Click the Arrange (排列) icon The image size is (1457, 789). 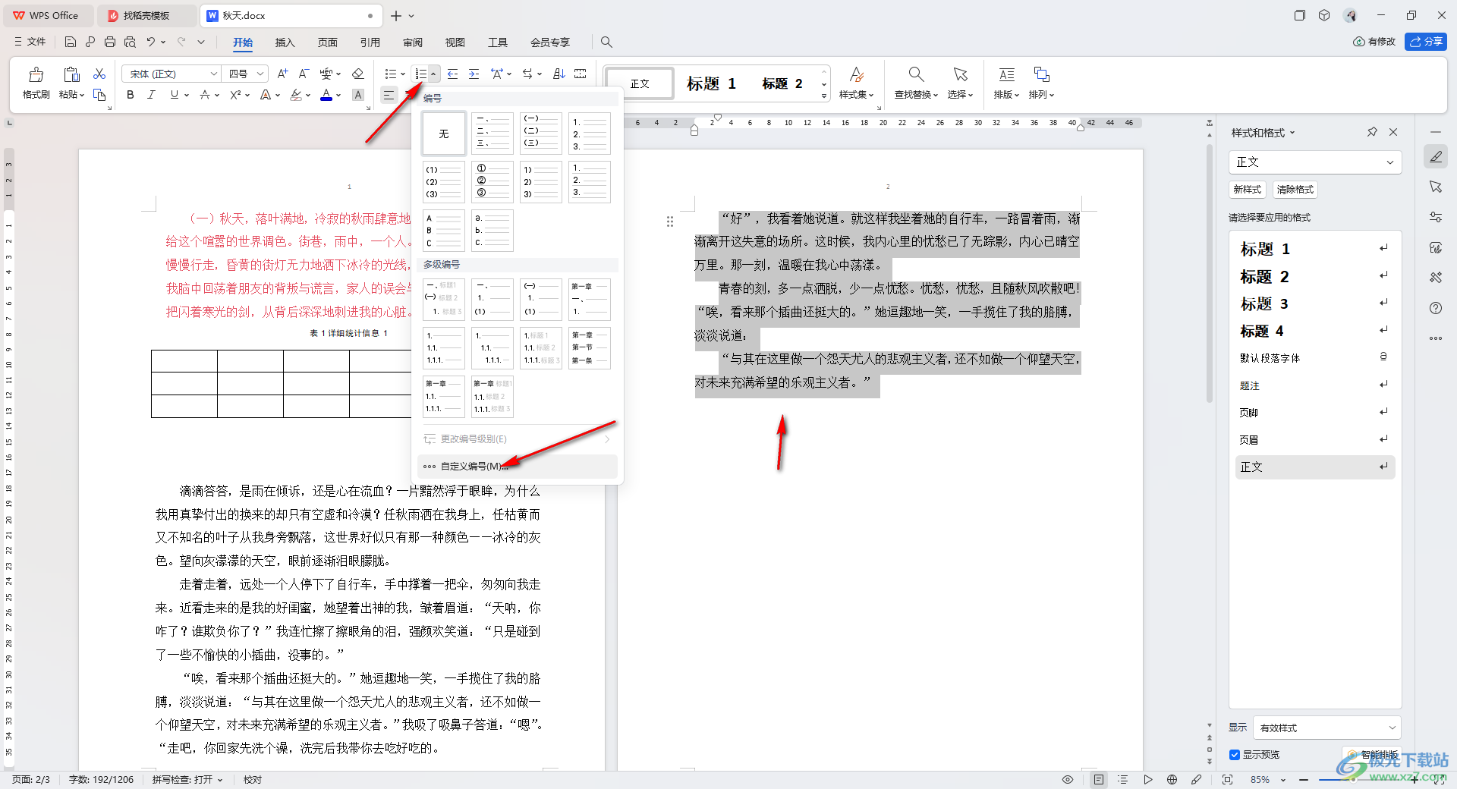1041,74
